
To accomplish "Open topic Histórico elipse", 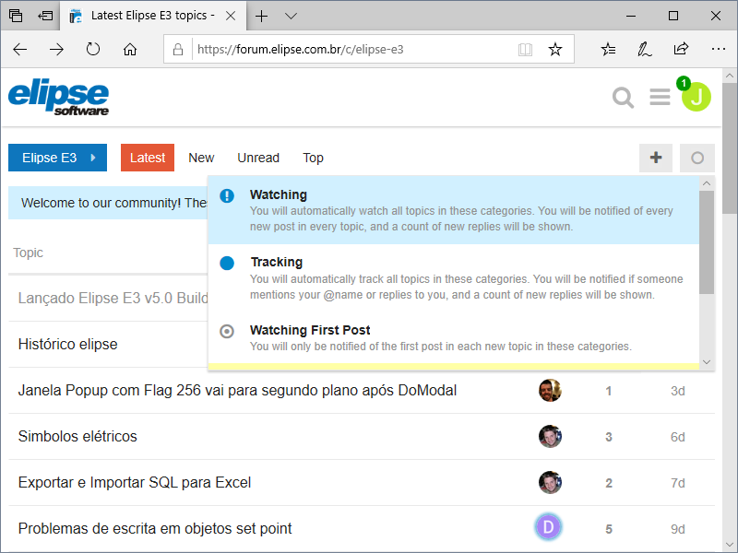I will pos(69,344).
